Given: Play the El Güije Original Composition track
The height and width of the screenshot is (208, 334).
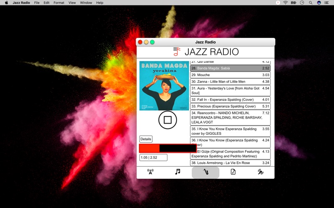Looking at the screenshot, I should (x=230, y=154).
